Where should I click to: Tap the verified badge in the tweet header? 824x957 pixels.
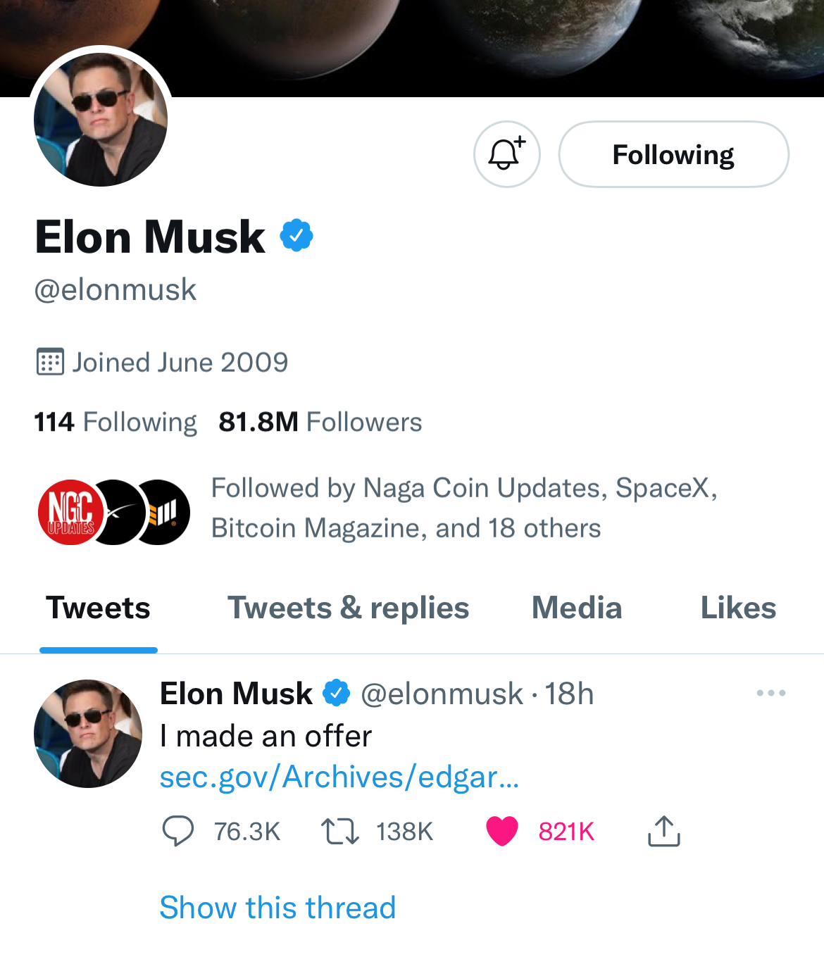(337, 693)
